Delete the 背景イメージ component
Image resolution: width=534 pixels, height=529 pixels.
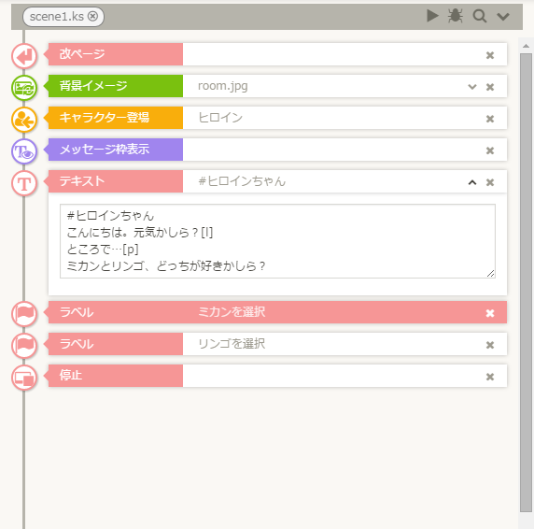[x=490, y=87]
